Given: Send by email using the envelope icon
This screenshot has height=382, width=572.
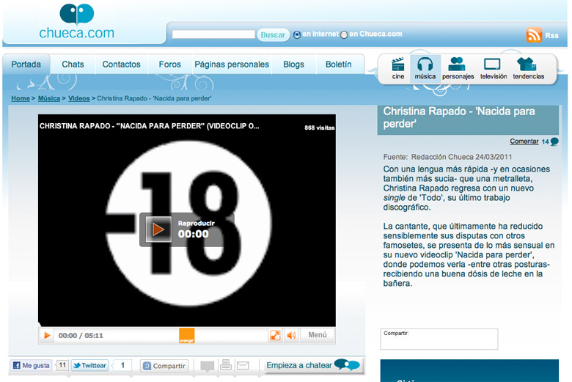Looking at the screenshot, I should [x=243, y=365].
